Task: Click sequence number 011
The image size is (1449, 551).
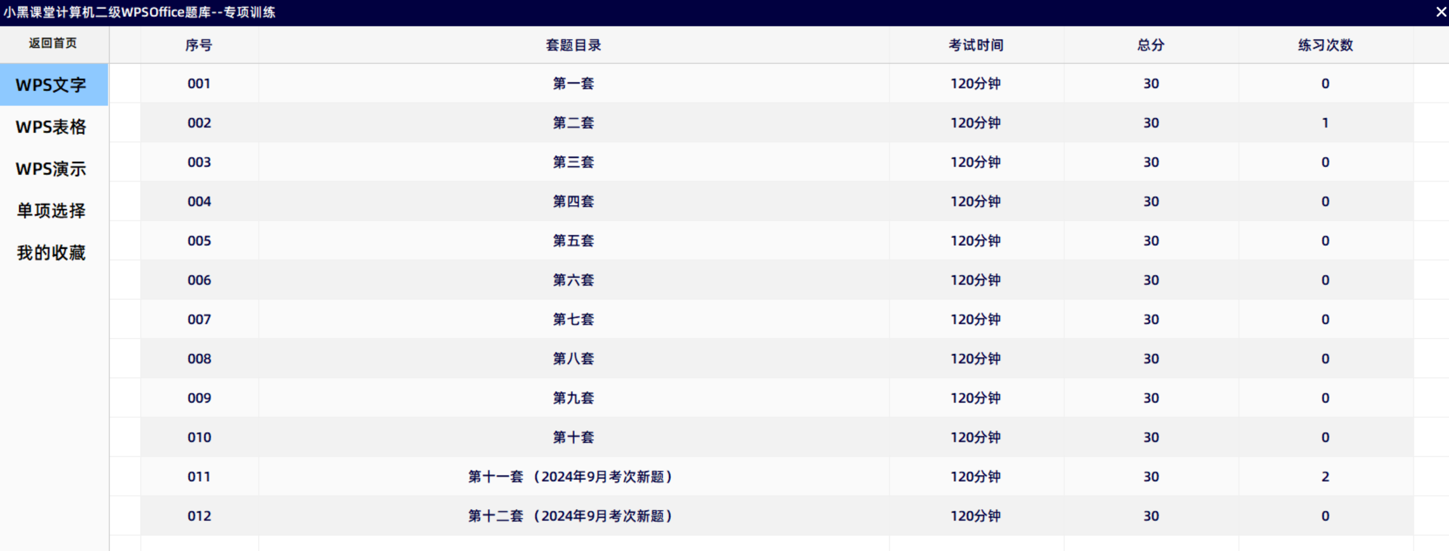Action: coord(199,476)
